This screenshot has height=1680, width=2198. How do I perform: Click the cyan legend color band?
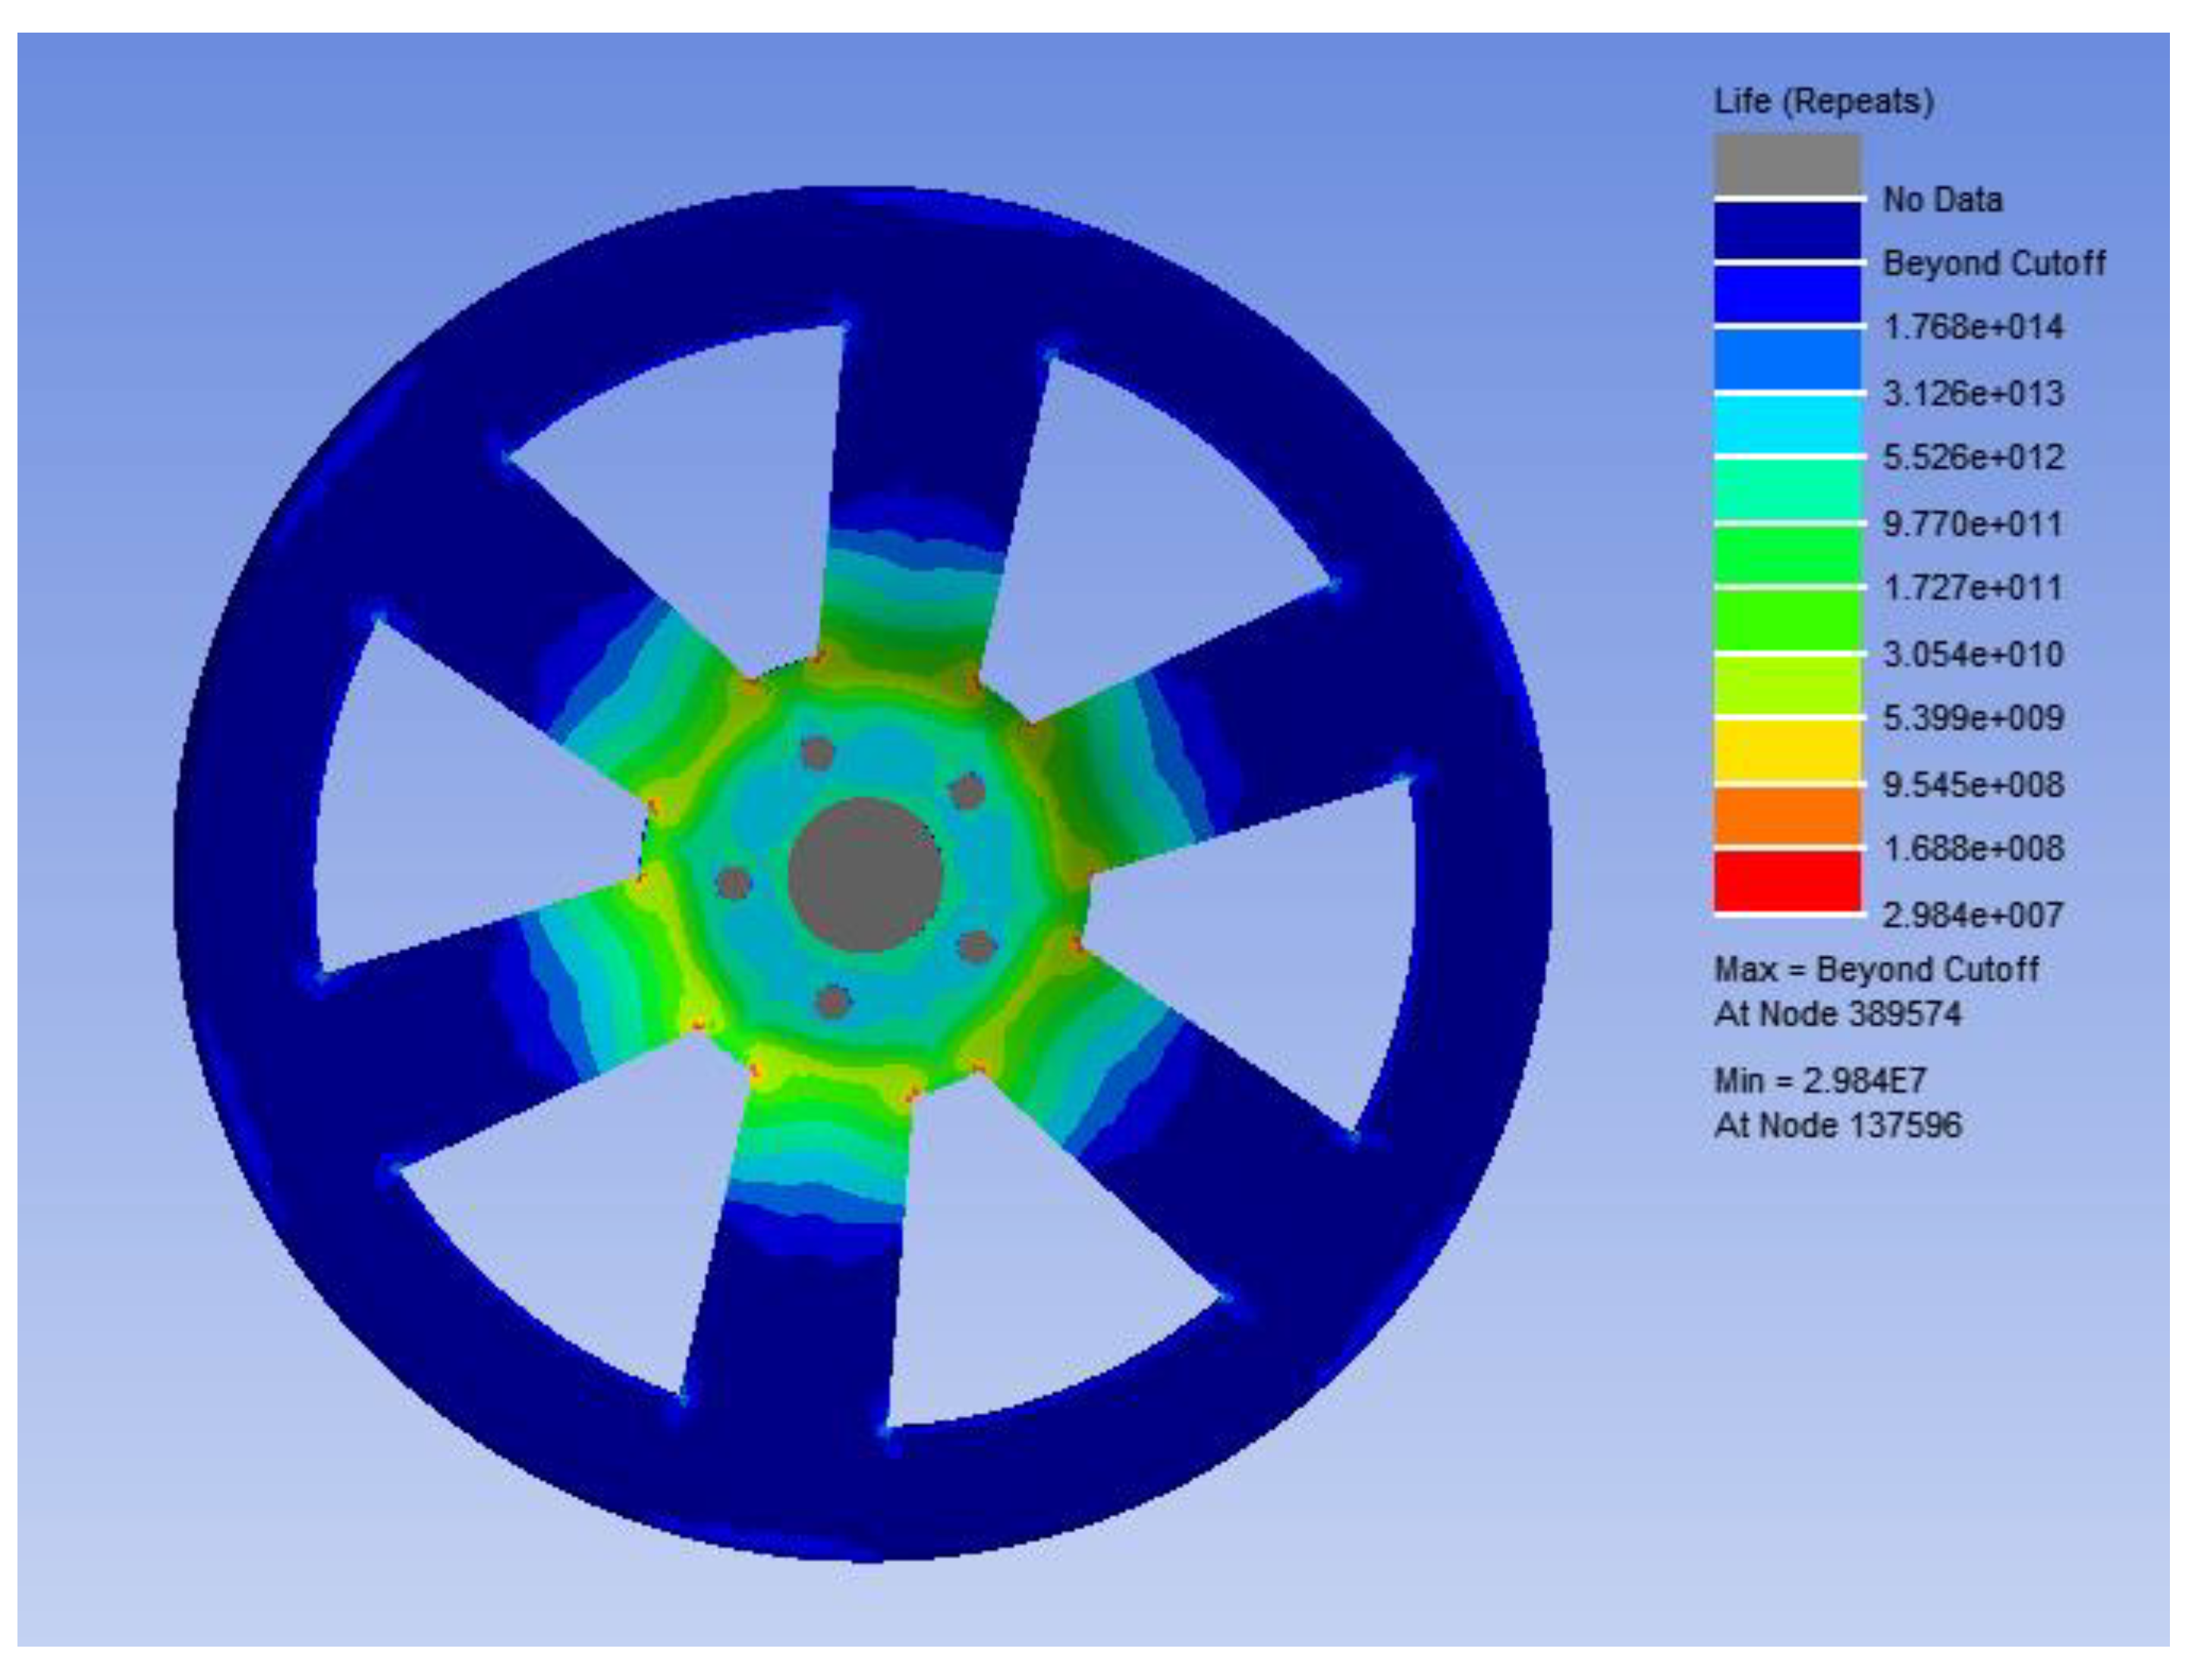[x=1787, y=424]
